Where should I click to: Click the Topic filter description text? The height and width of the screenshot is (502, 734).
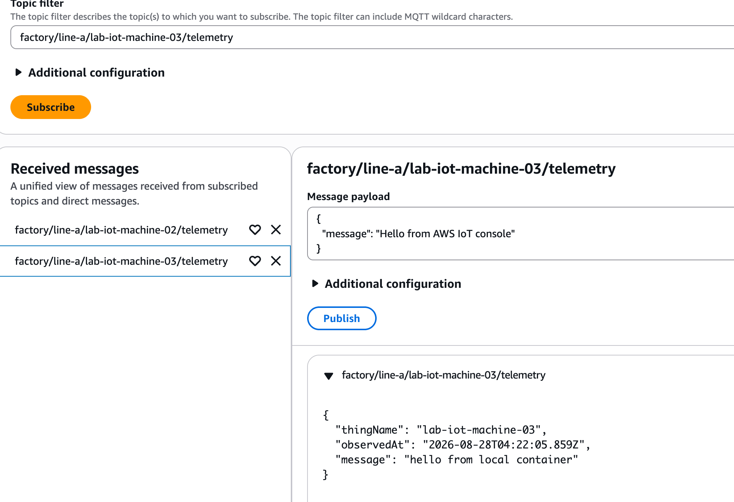pos(261,17)
